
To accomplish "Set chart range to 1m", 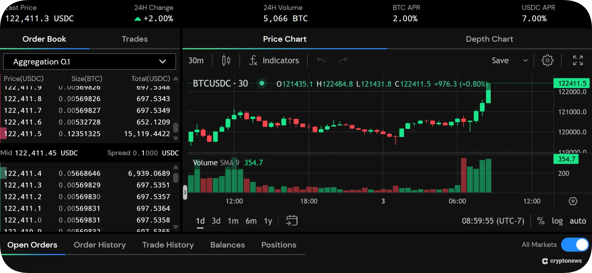I will coord(233,221).
